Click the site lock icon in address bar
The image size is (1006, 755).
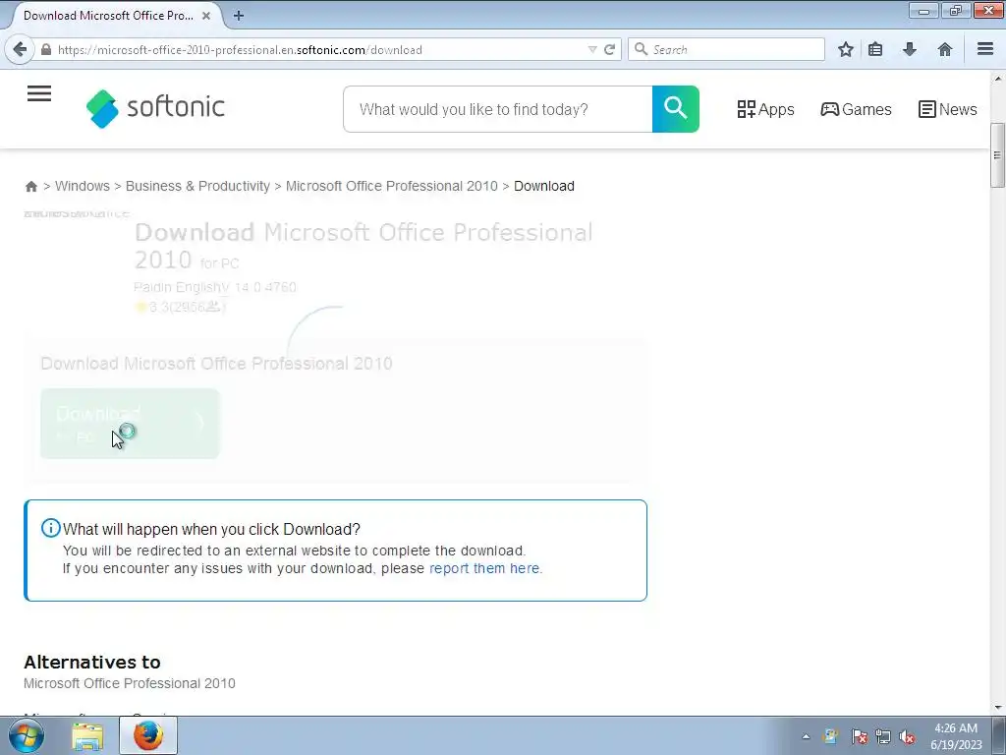tap(46, 49)
